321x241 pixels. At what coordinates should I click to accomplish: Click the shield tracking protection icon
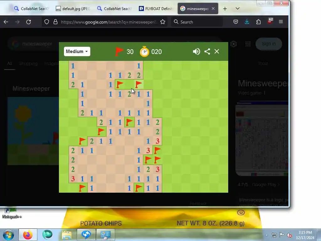click(47, 22)
